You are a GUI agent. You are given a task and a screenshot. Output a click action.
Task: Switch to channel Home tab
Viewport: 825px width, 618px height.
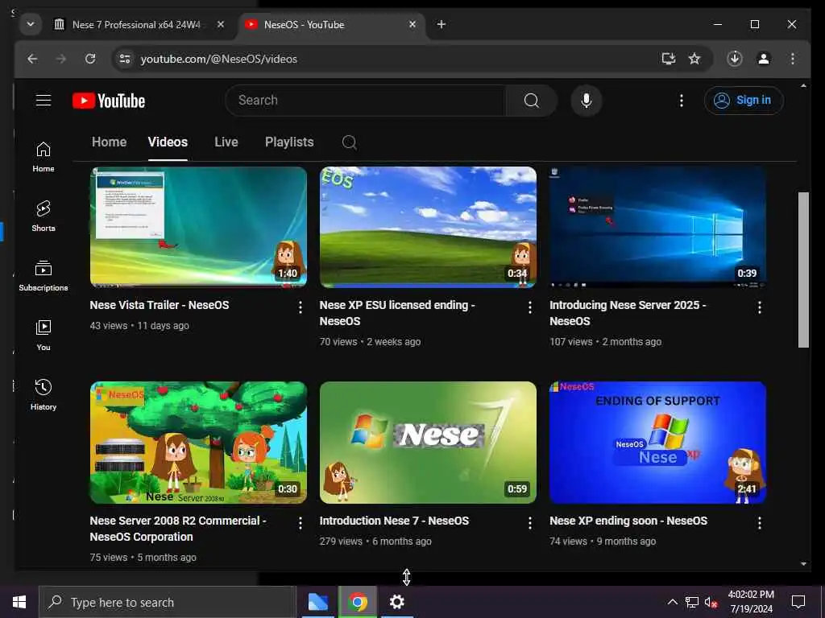pyautogui.click(x=109, y=142)
